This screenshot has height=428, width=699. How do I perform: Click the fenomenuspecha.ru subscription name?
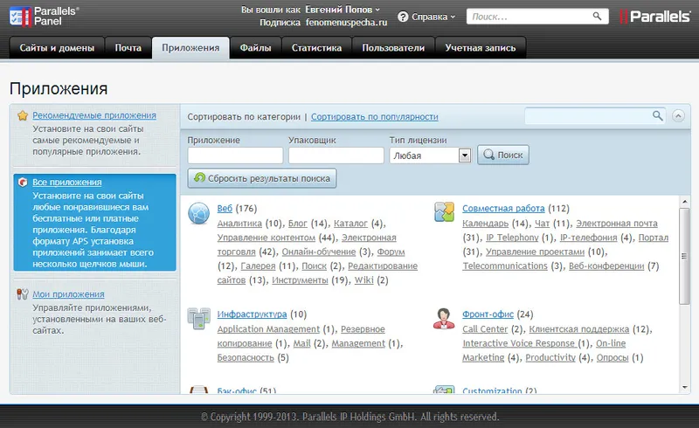point(346,23)
